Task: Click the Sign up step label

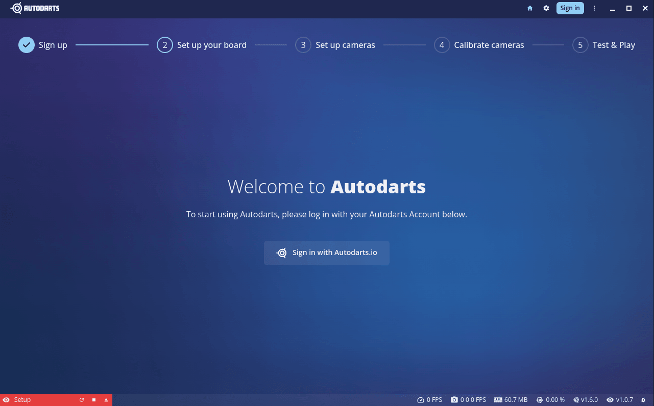Action: click(53, 45)
